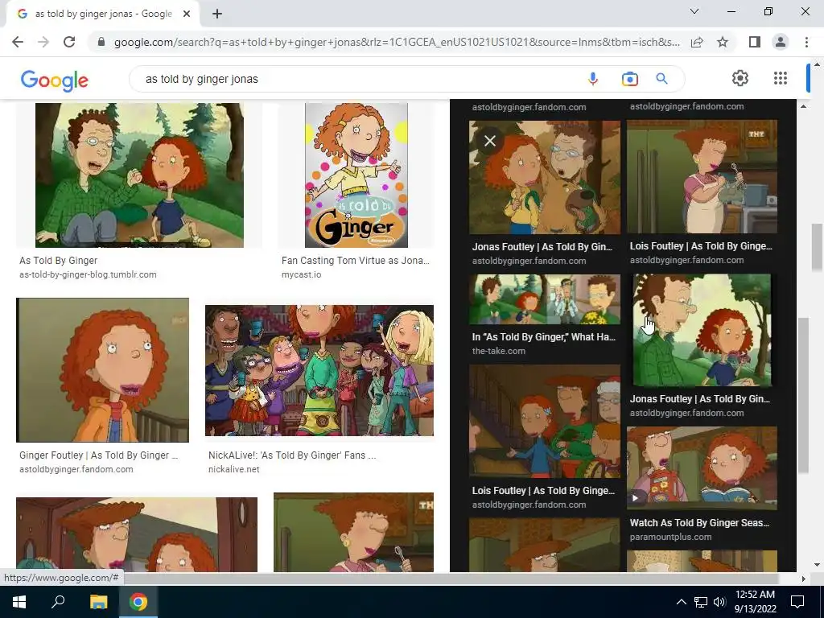The image size is (824, 618).
Task: Select the Lois Foutley kitchen thumbnail in panel
Action: click(x=702, y=176)
